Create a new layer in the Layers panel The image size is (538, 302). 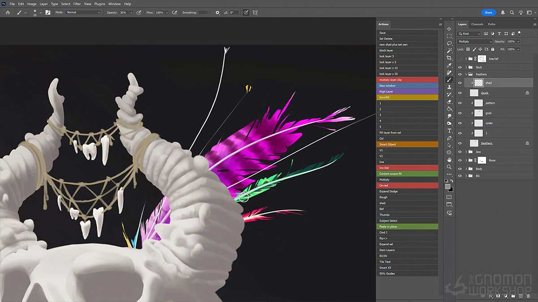tap(521, 296)
